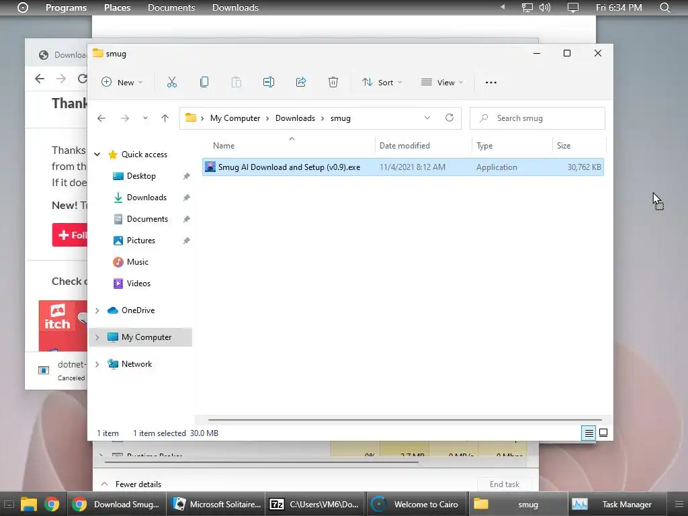Switch to Download Smug Chrome taskbar item

(116, 504)
